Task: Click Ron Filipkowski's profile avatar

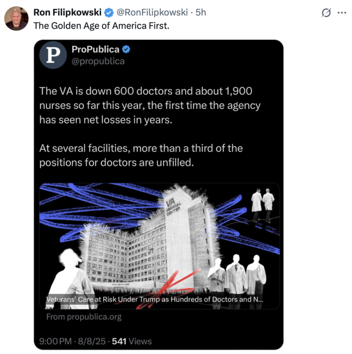Action: pyautogui.click(x=16, y=19)
